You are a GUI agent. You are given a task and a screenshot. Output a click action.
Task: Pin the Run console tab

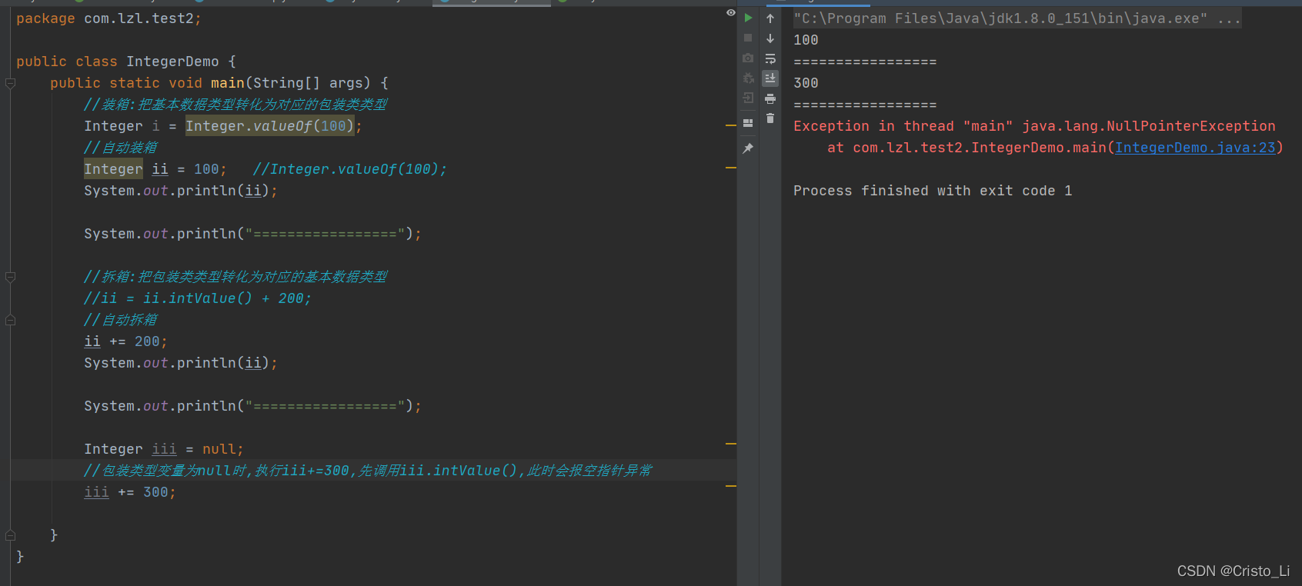(748, 148)
